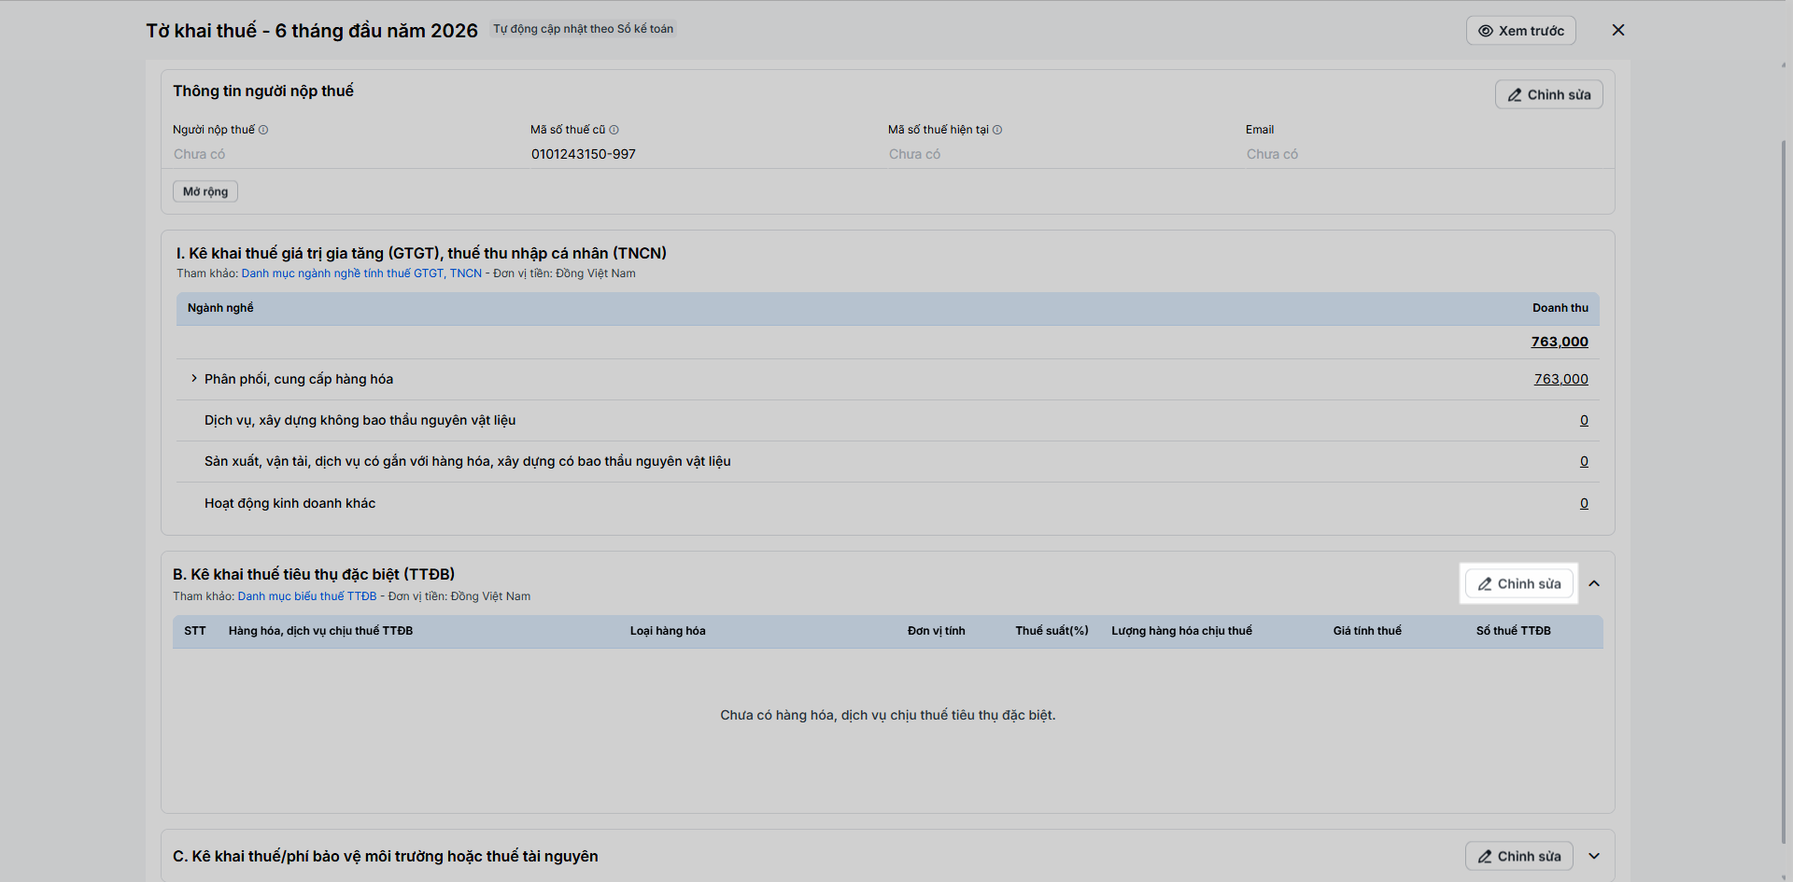Collapse section B with the up chevron
1793x882 pixels.
pos(1594,583)
